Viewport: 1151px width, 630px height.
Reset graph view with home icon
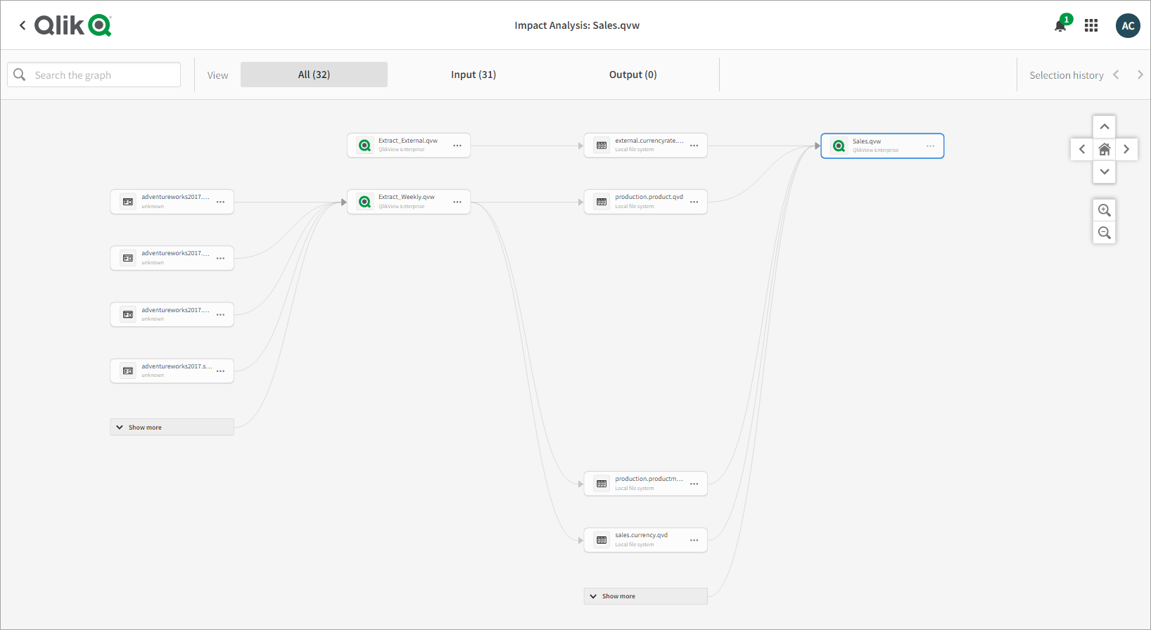point(1105,149)
